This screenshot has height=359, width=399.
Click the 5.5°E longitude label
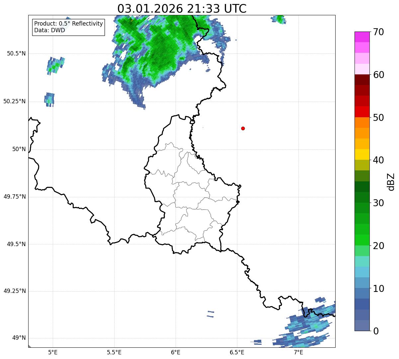pos(114,353)
